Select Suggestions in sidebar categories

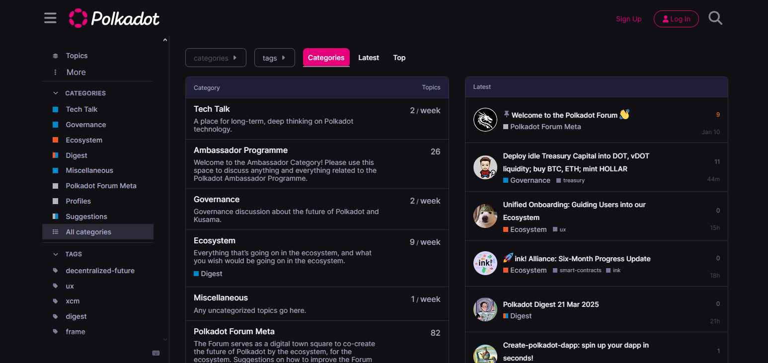[x=98, y=217]
